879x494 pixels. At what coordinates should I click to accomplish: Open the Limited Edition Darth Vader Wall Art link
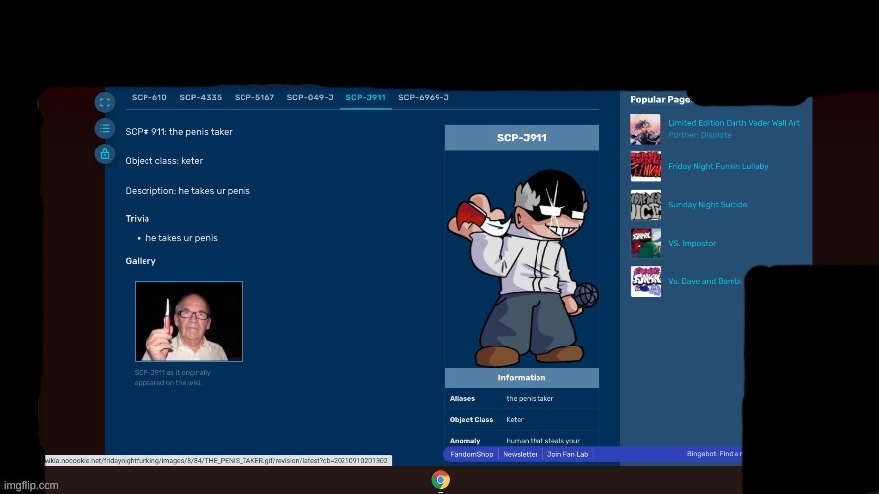[x=733, y=123]
